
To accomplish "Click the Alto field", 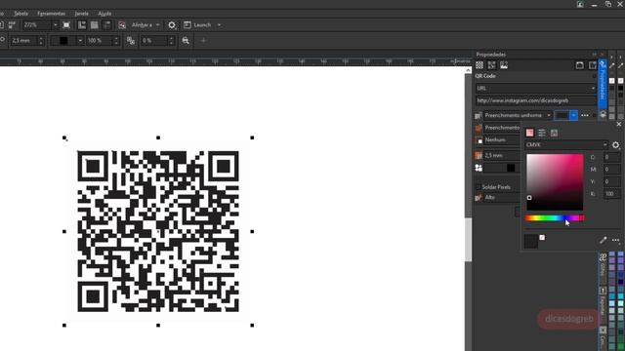I will point(502,197).
